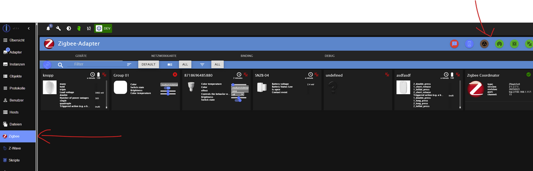Toggle the dark/light theme icon
This screenshot has height=171, width=533.
pos(68,28)
